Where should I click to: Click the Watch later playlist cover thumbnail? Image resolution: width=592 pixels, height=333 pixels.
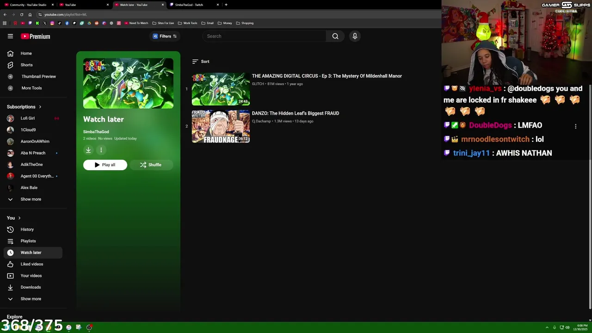(x=128, y=83)
